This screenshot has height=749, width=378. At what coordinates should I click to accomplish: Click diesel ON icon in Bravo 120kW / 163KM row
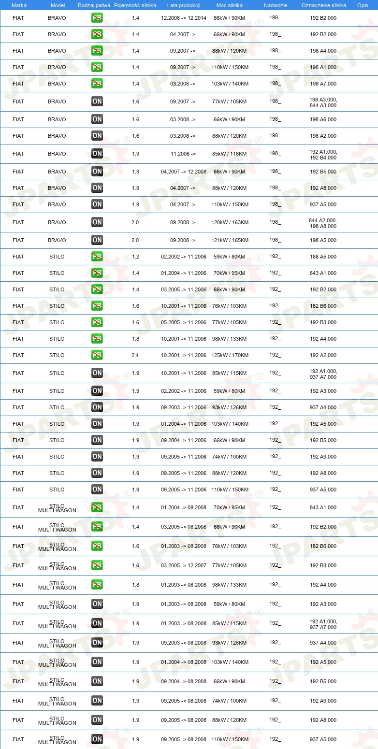97,222
